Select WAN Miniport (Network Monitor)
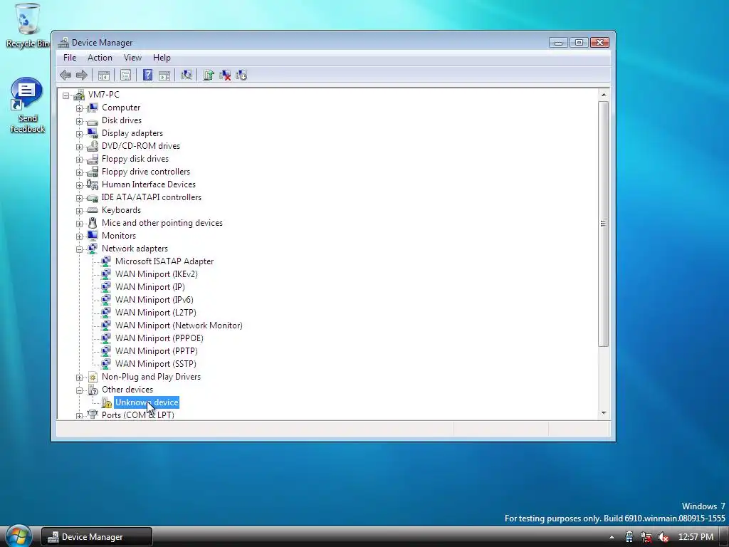729x547 pixels. pos(179,325)
